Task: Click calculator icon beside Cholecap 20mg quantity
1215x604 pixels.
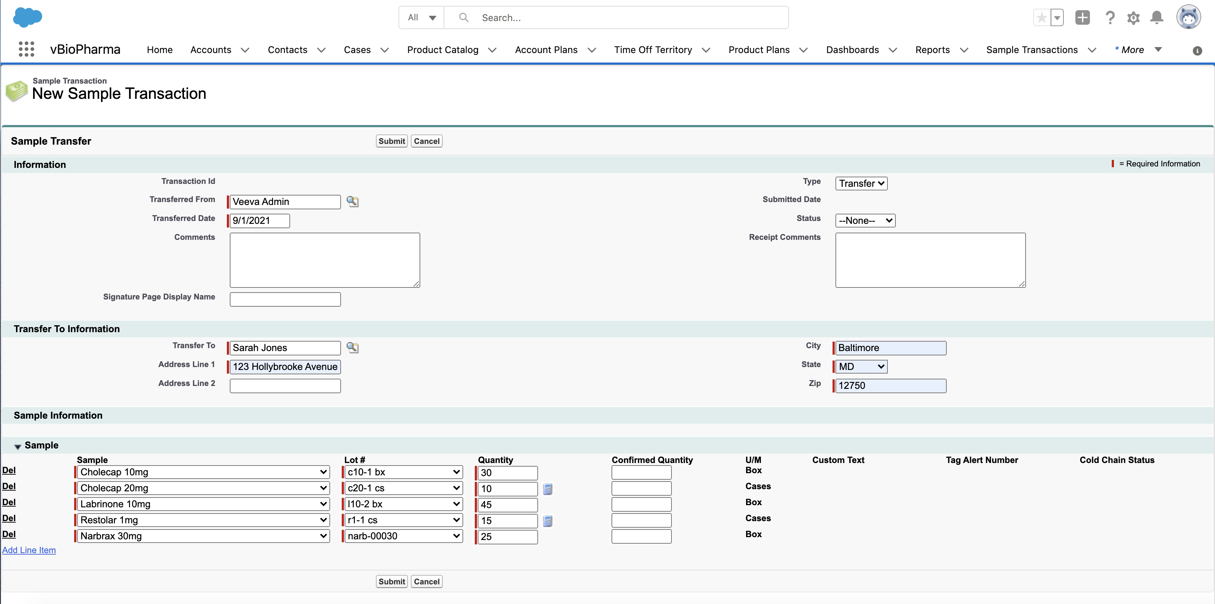Action: tap(547, 489)
